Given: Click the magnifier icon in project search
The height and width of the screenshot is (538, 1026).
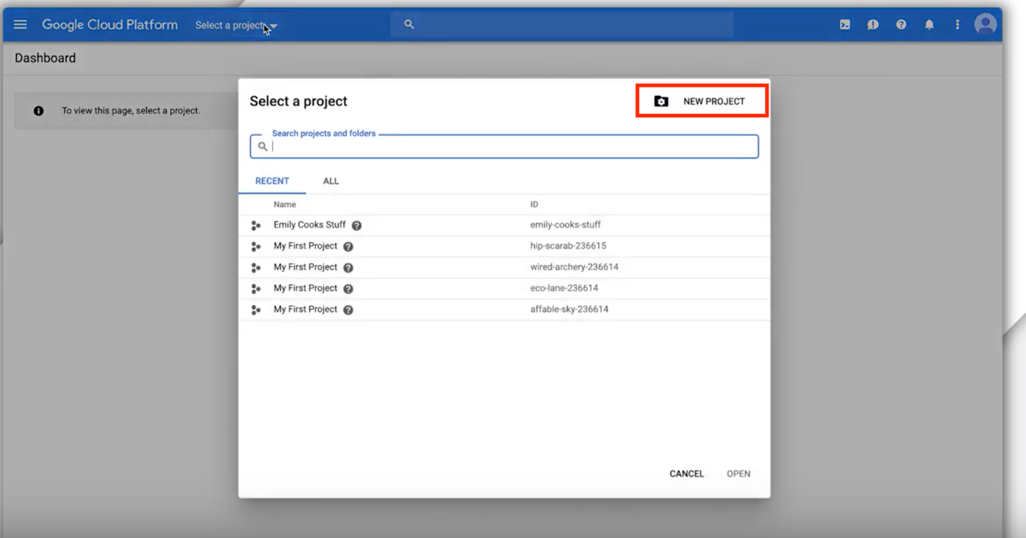Looking at the screenshot, I should [x=262, y=147].
